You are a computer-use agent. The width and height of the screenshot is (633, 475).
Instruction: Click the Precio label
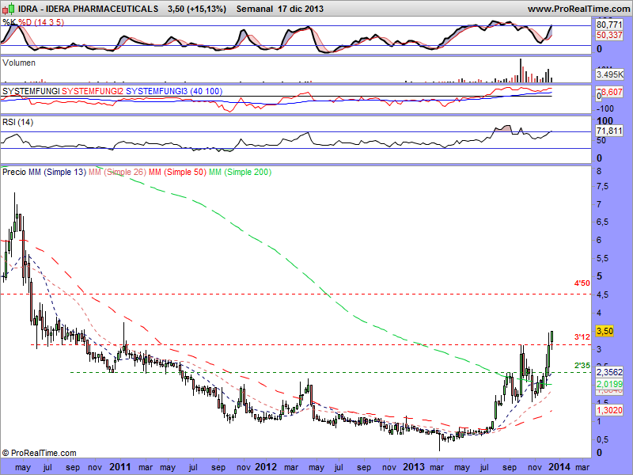point(14,172)
